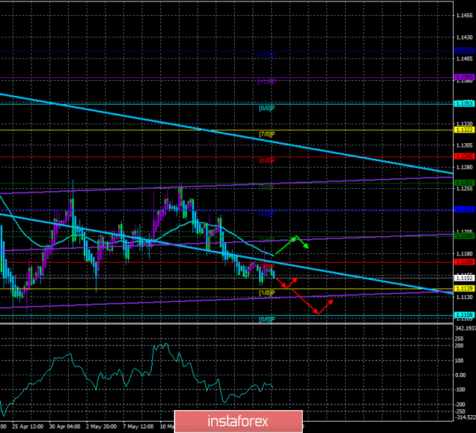Click the 1.1430 price axis label
Screen dimensions: 476x433
tap(465, 37)
